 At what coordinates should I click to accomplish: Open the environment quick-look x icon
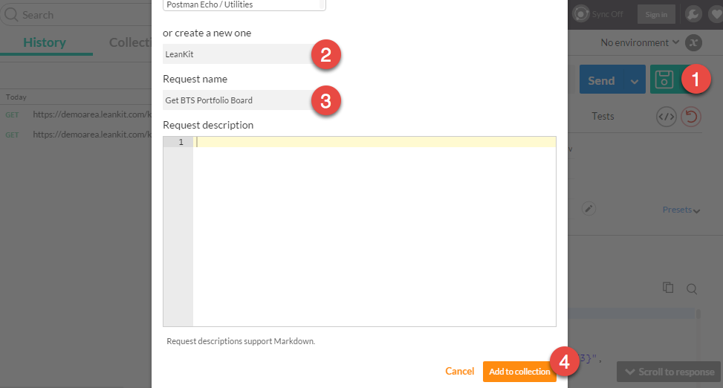click(693, 42)
